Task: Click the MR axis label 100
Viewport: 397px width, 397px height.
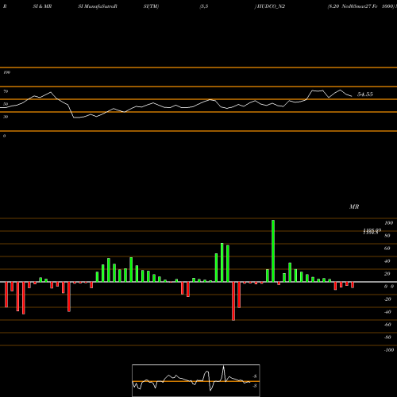Action: [x=388, y=223]
